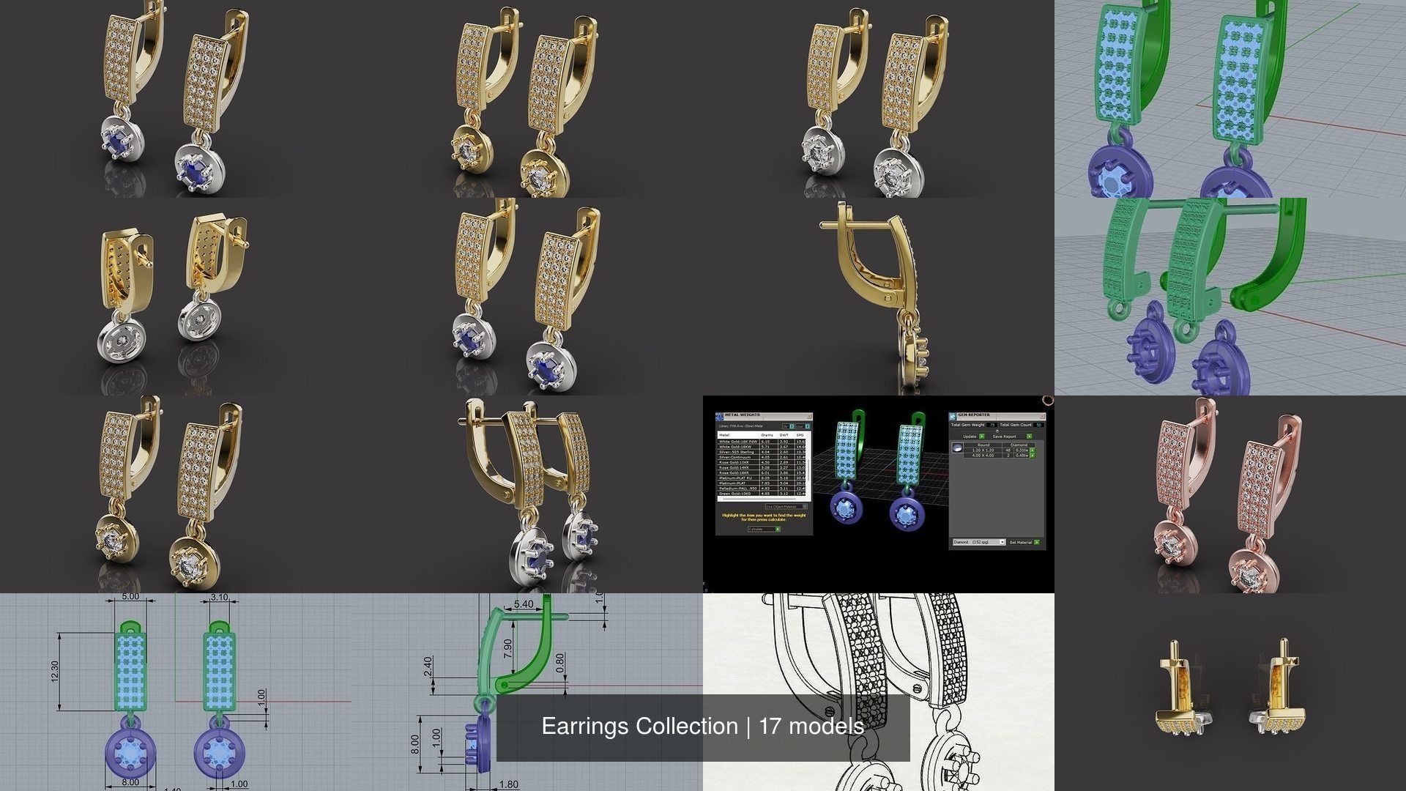Select the Platinum:PLAT RU row
Viewport: 1406px width, 791px height.
point(762,478)
